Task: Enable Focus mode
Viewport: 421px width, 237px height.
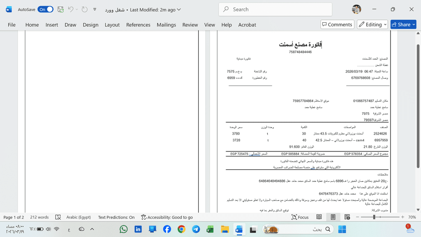Action: pyautogui.click(x=300, y=217)
